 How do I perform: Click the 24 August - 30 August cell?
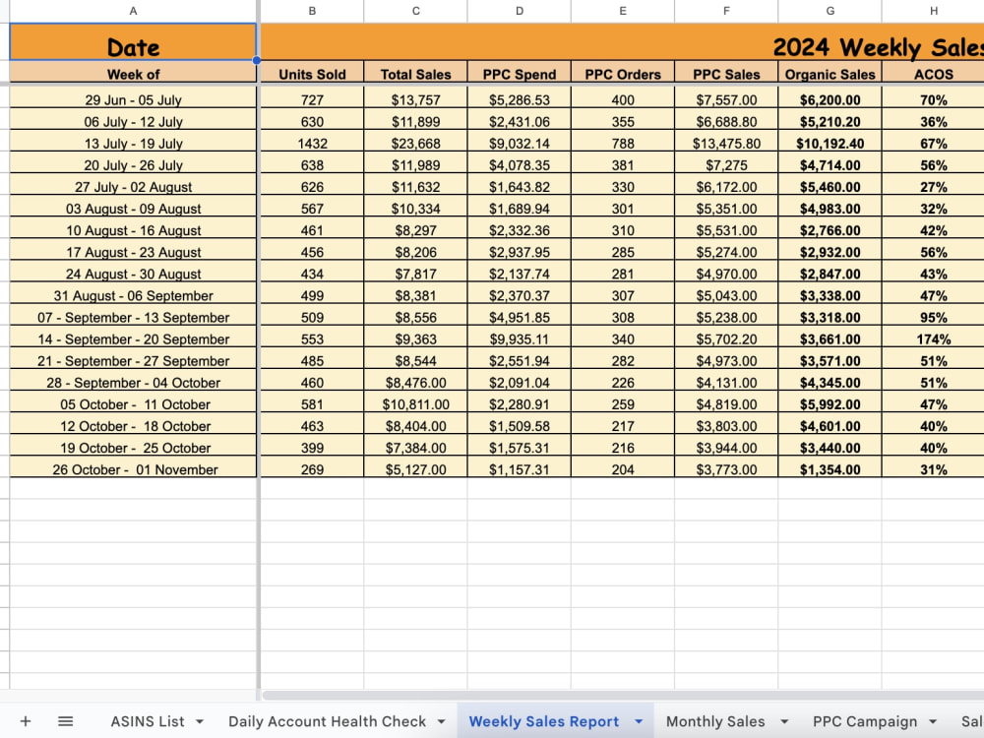(x=133, y=274)
